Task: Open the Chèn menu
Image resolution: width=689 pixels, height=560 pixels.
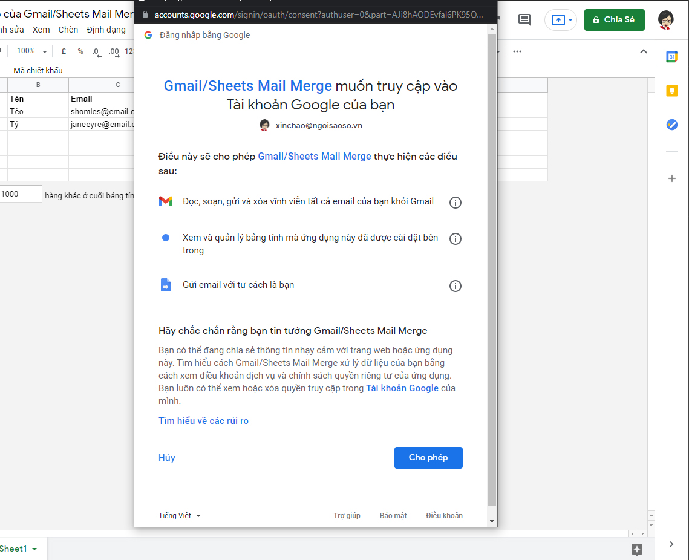Action: click(x=68, y=29)
